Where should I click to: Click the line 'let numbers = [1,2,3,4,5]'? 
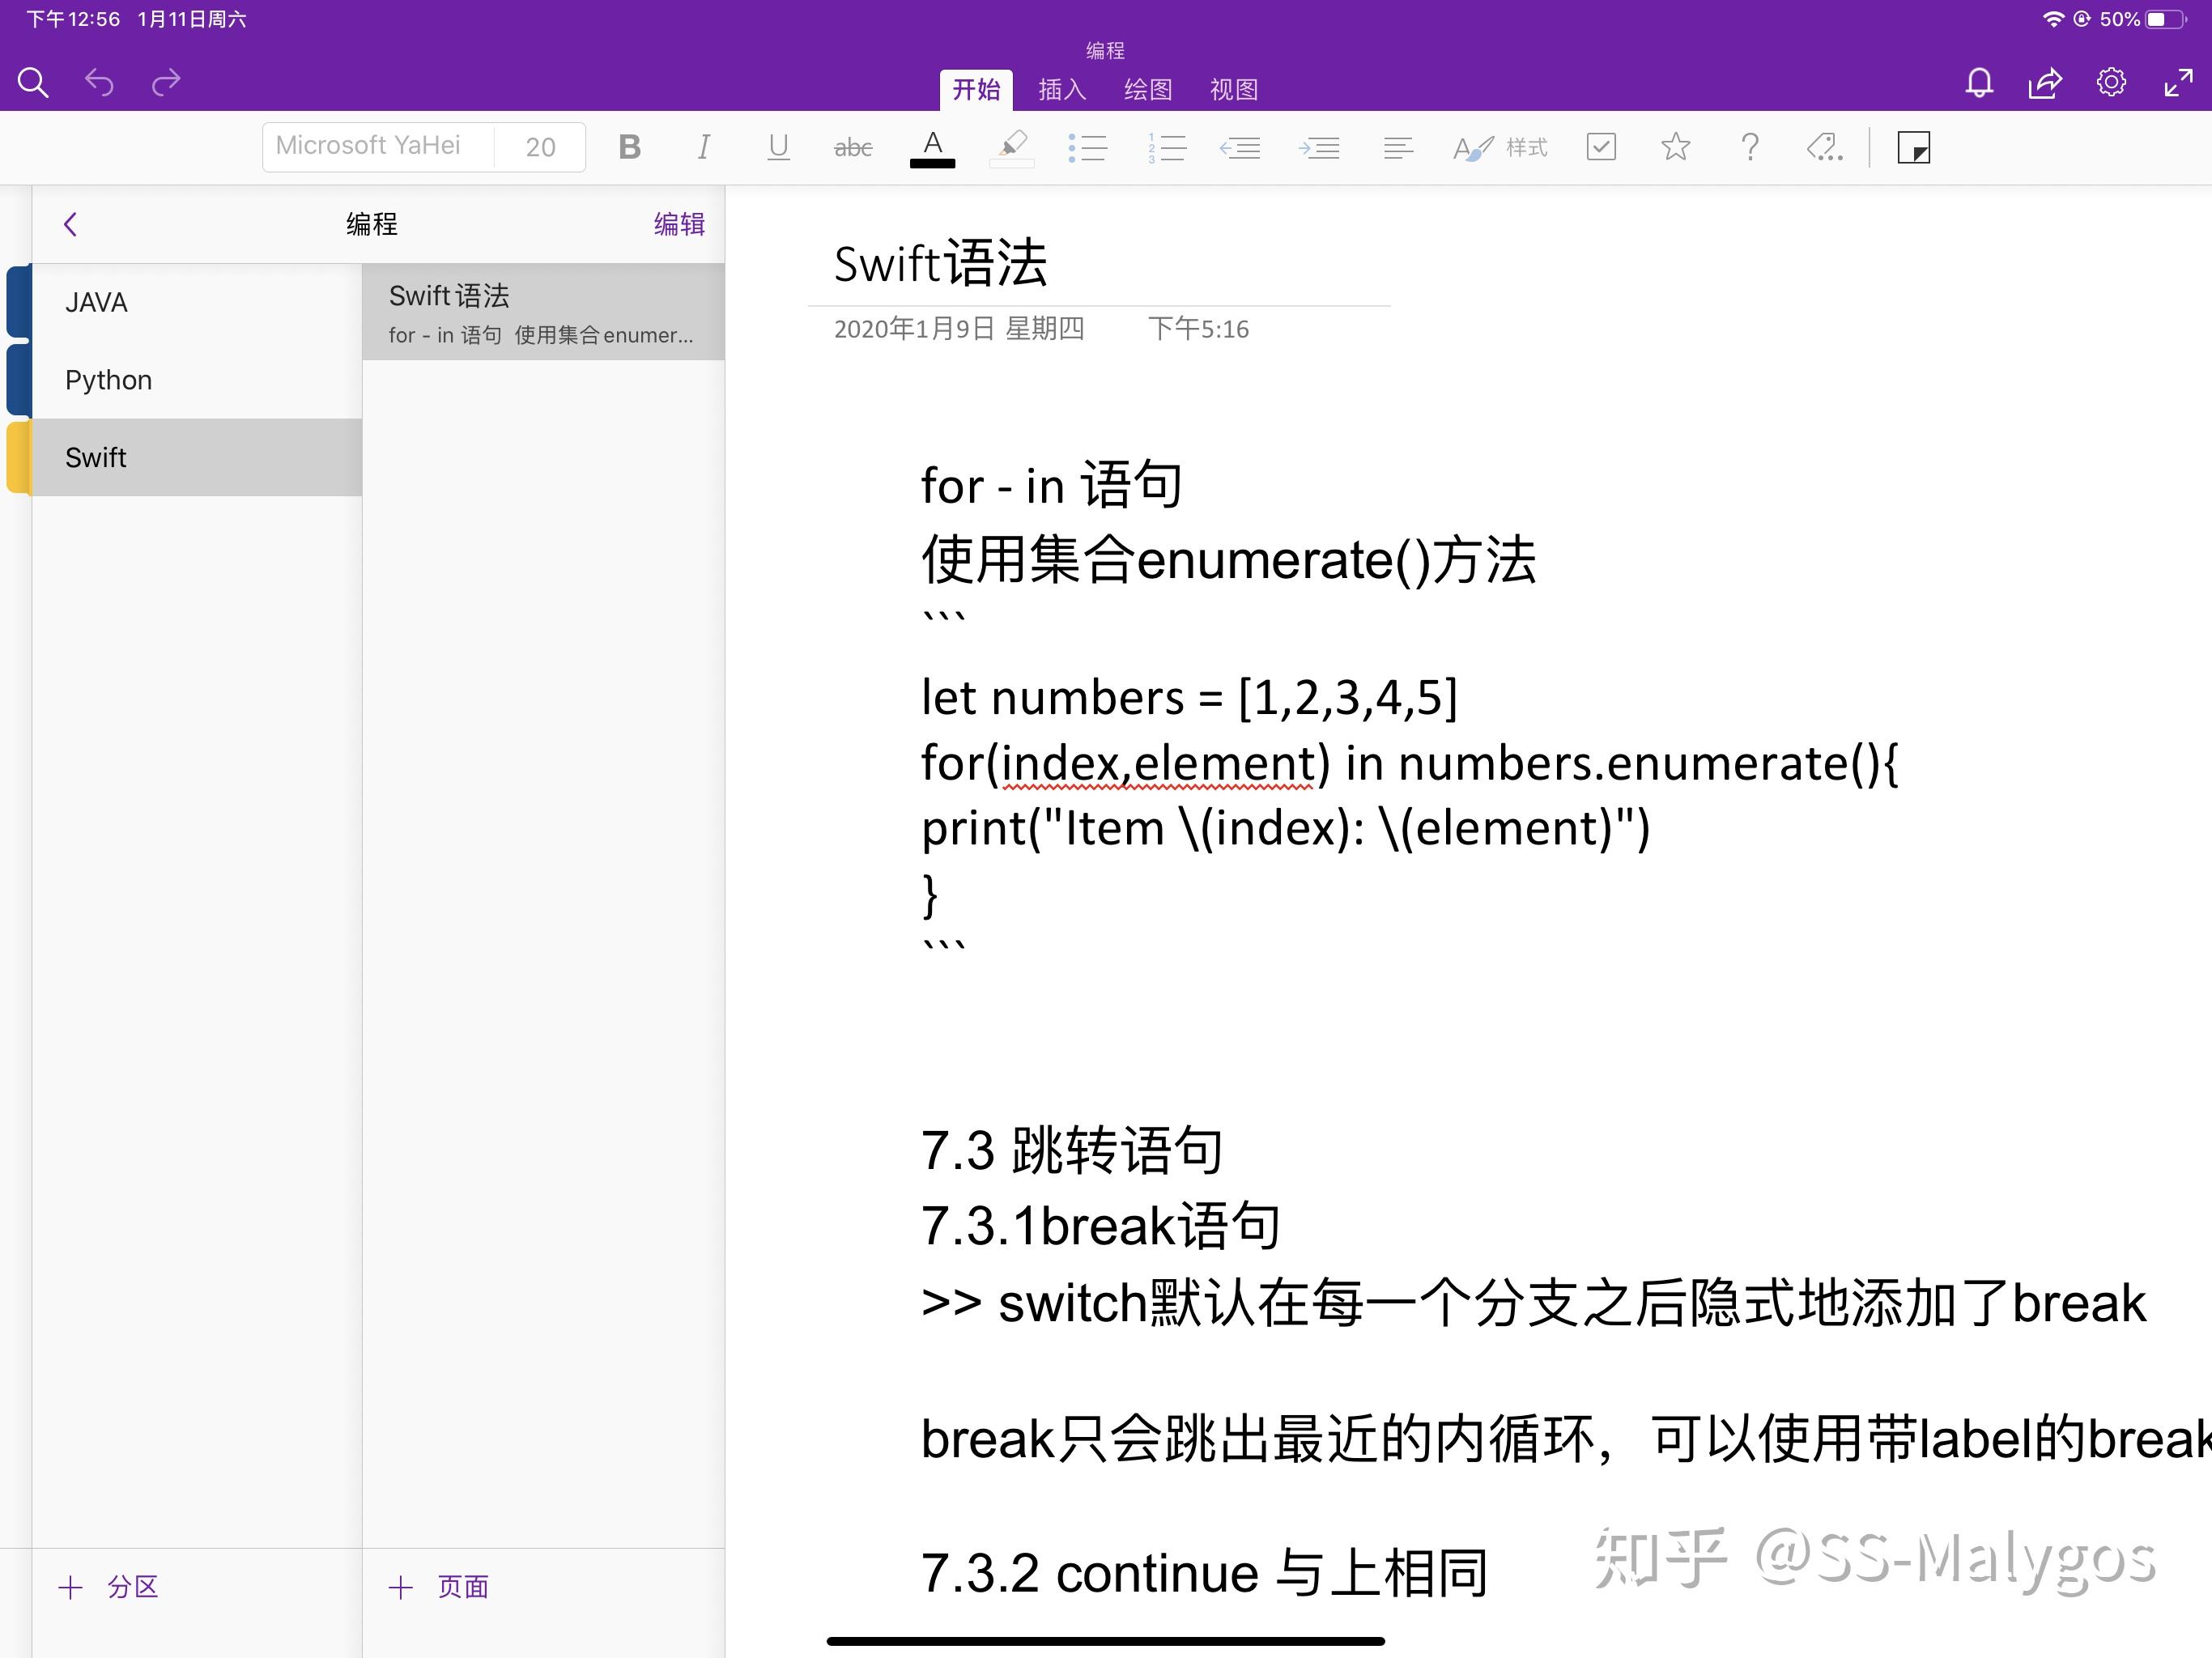tap(1189, 697)
